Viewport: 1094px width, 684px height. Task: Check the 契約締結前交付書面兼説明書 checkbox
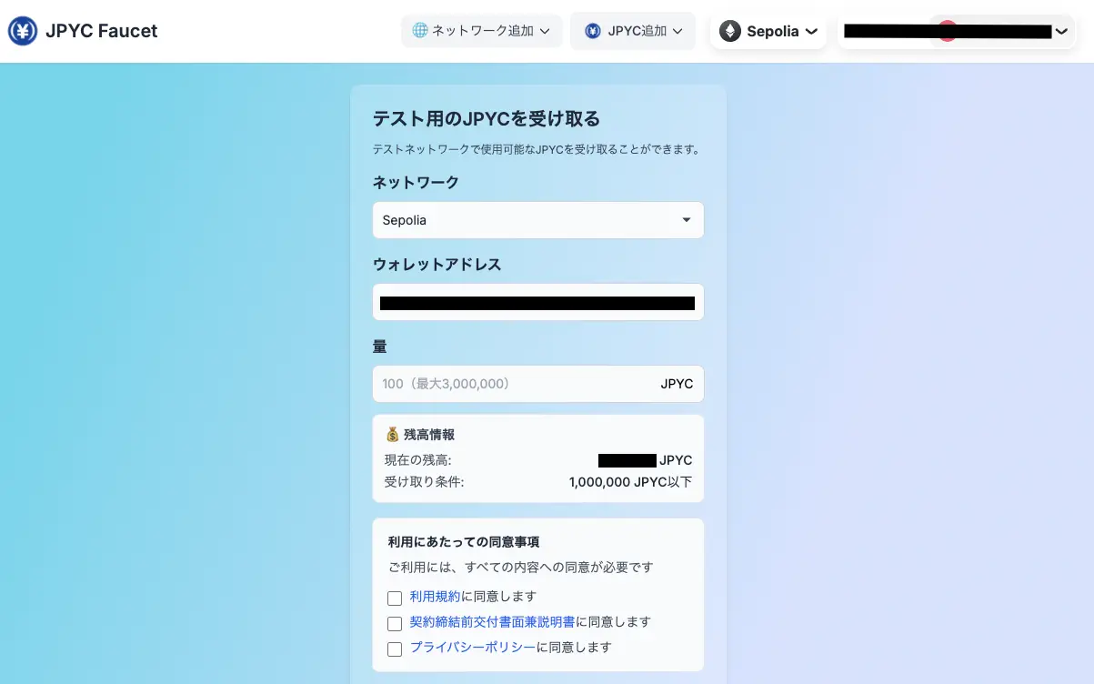coord(394,623)
